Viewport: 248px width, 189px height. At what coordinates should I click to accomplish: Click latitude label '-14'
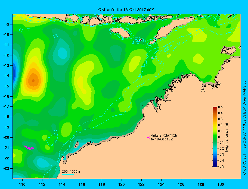tap(7, 76)
